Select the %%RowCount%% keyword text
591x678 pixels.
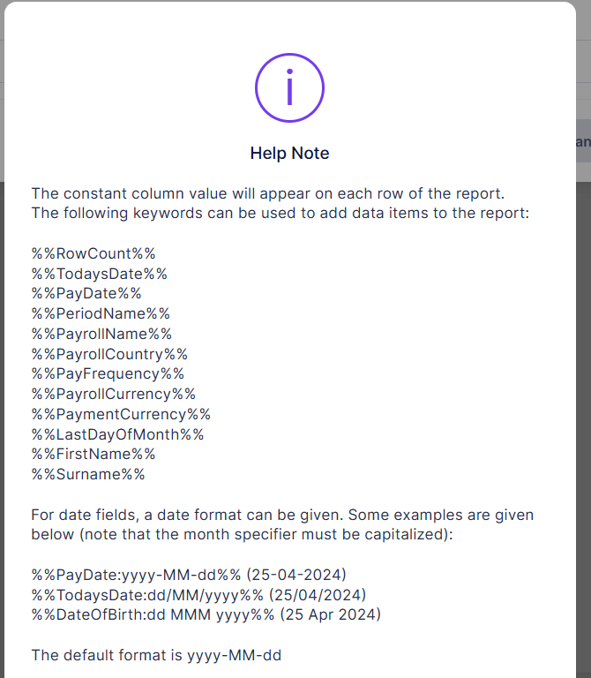94,254
